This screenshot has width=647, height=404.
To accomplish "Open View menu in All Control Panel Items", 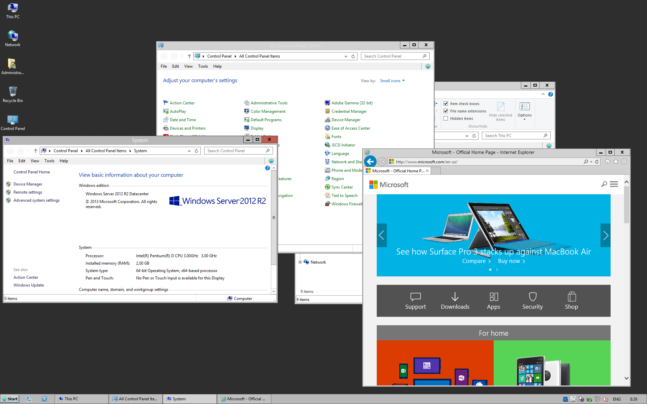I will 188,66.
